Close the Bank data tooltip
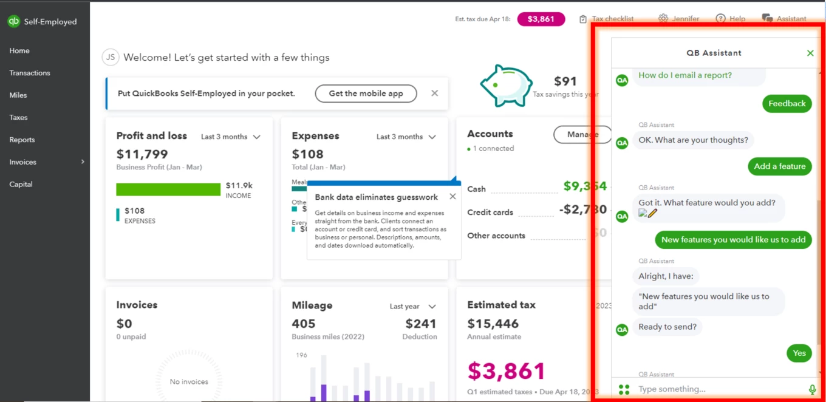826x402 pixels. click(452, 197)
